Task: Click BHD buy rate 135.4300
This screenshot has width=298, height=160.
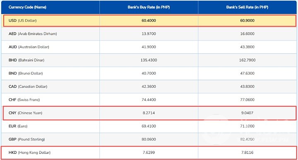Action: click(149, 60)
